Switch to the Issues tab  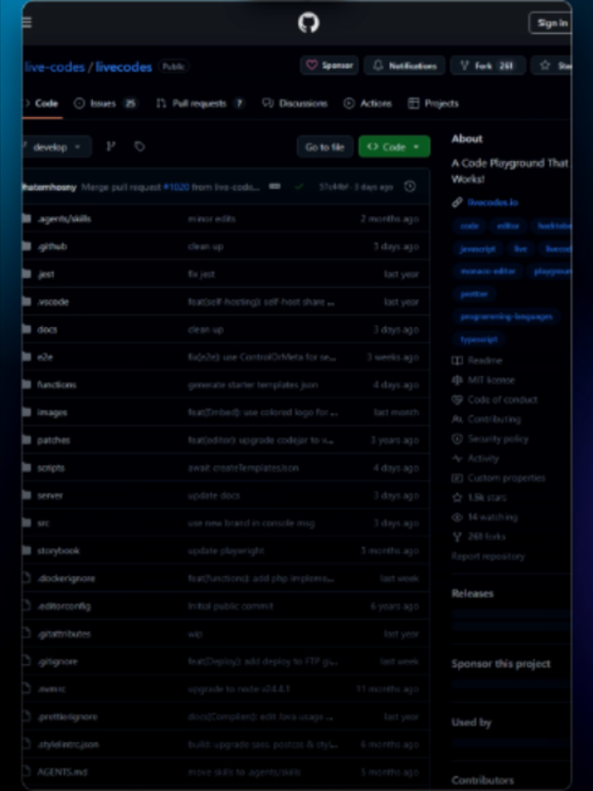(106, 104)
